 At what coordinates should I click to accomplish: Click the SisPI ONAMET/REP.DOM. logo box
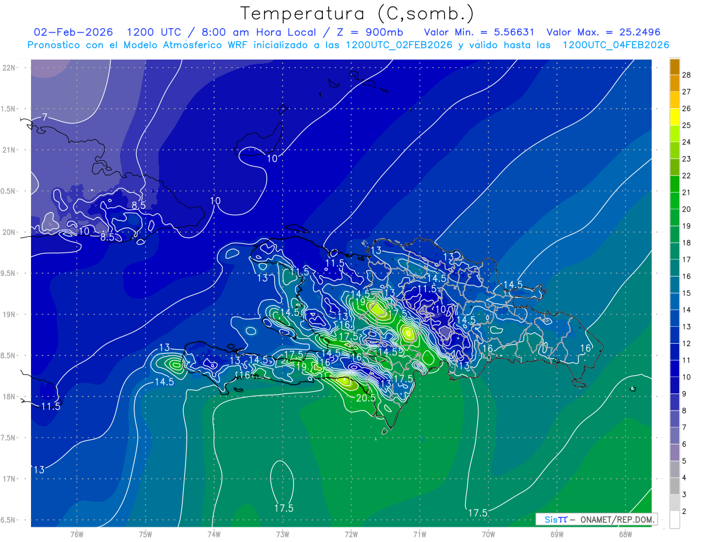(596, 519)
